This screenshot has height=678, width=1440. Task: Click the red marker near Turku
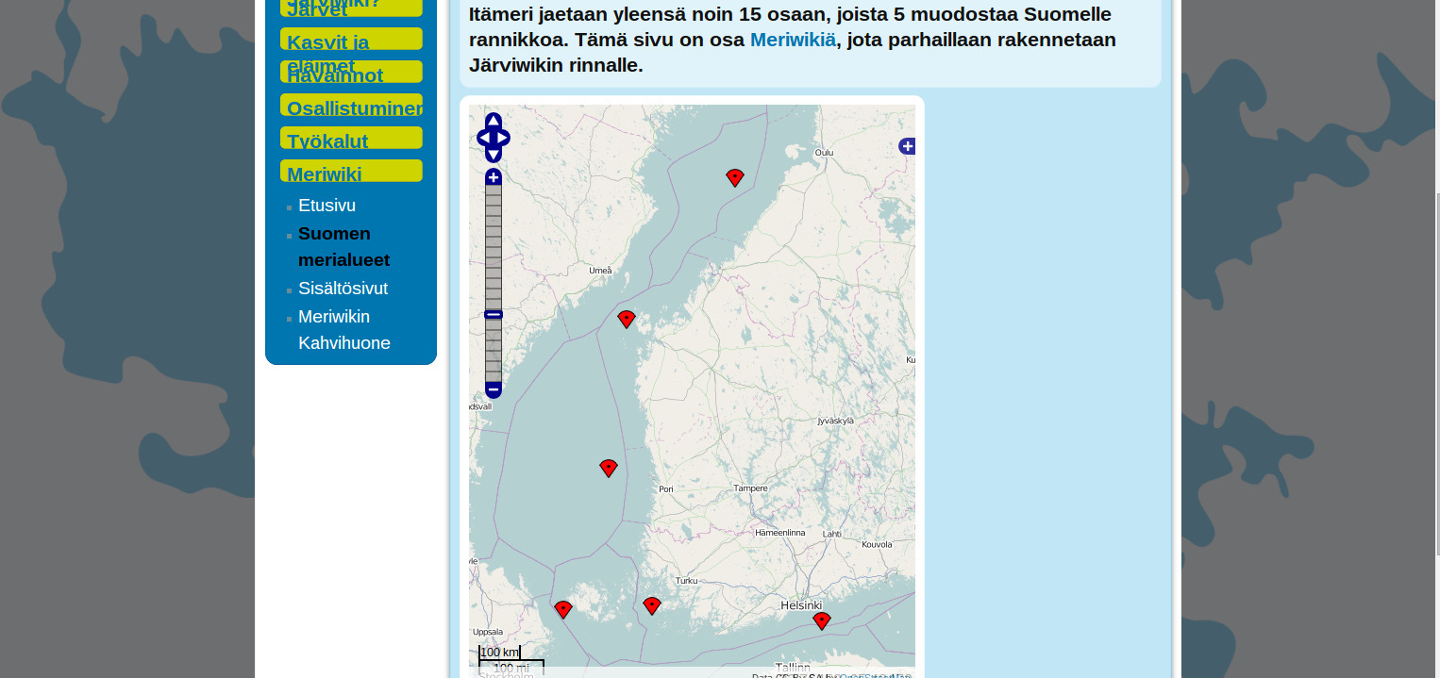(652, 605)
